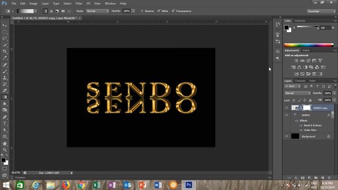Select the Rectangular Marquee tool
The width and height of the screenshot is (338, 190).
click(5, 32)
